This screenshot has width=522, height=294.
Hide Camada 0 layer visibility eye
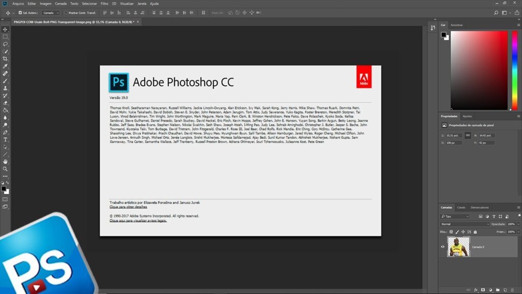443,247
